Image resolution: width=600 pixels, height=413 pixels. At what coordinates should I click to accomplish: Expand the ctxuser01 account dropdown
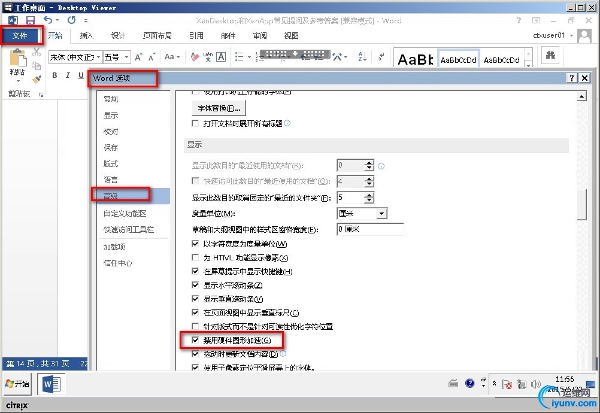pos(571,35)
